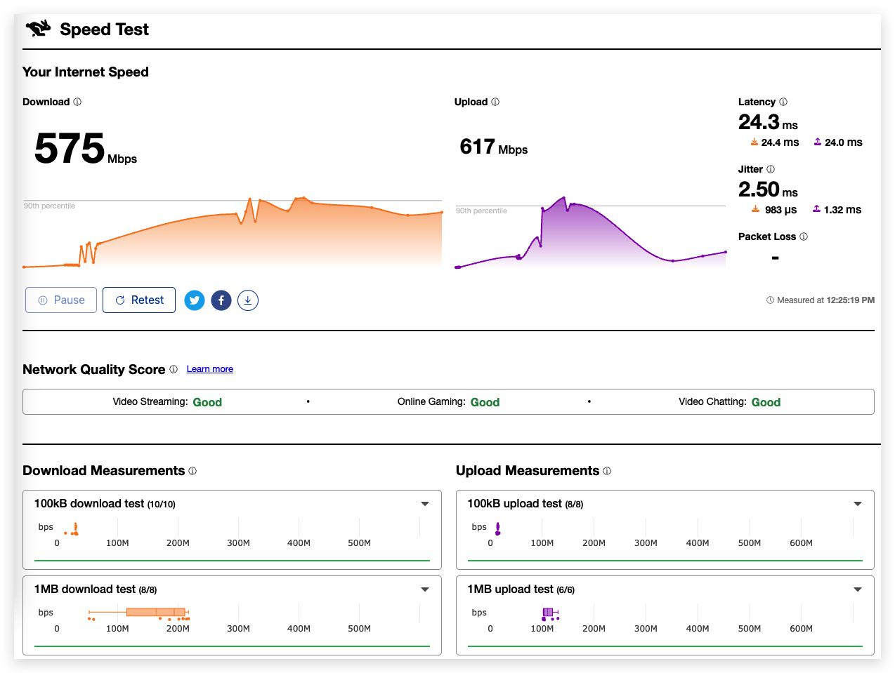Image resolution: width=895 pixels, height=673 pixels.
Task: Open the Learn more link
Action: tap(209, 369)
